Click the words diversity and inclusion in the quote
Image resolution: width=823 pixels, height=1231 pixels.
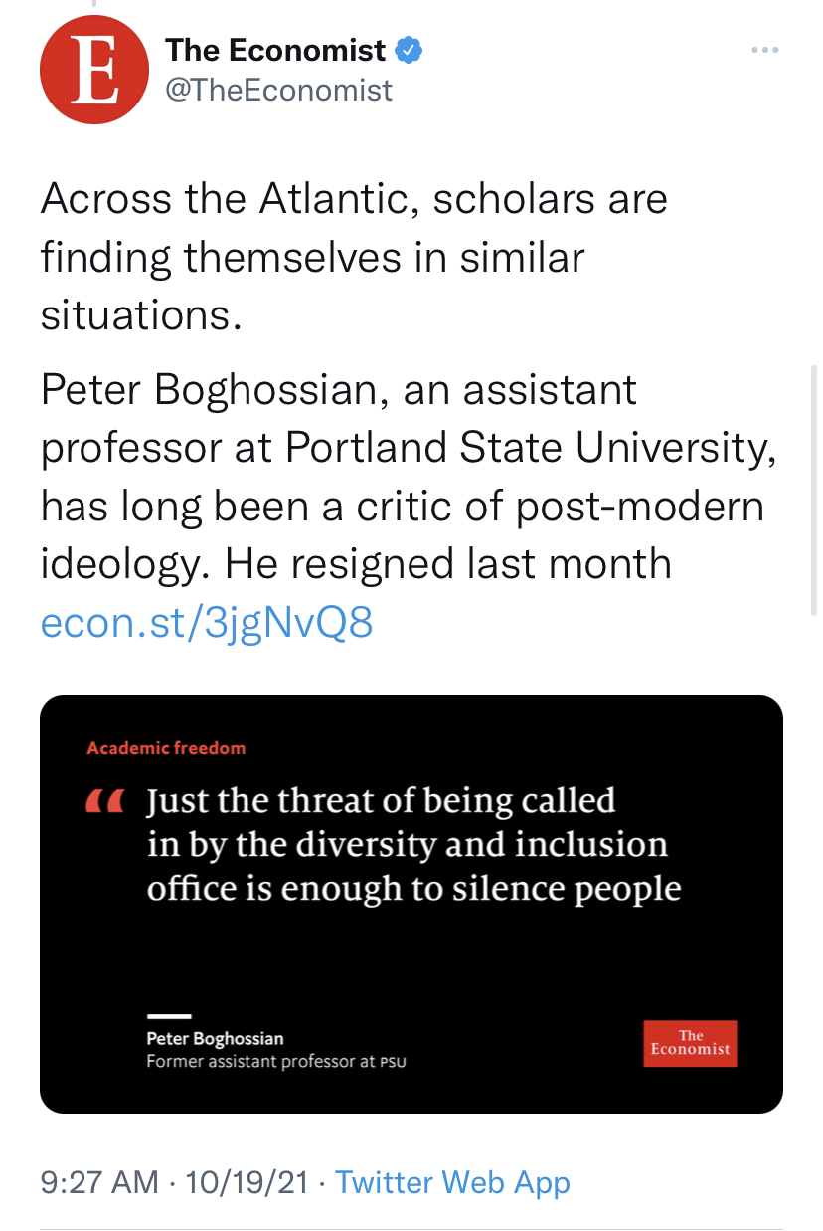click(477, 844)
